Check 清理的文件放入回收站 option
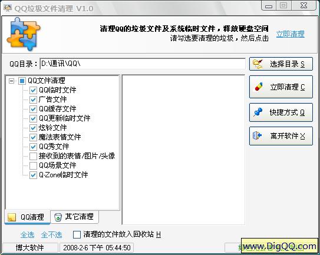Image resolution: width=320 pixels, height=255 pixels. tap(77, 234)
